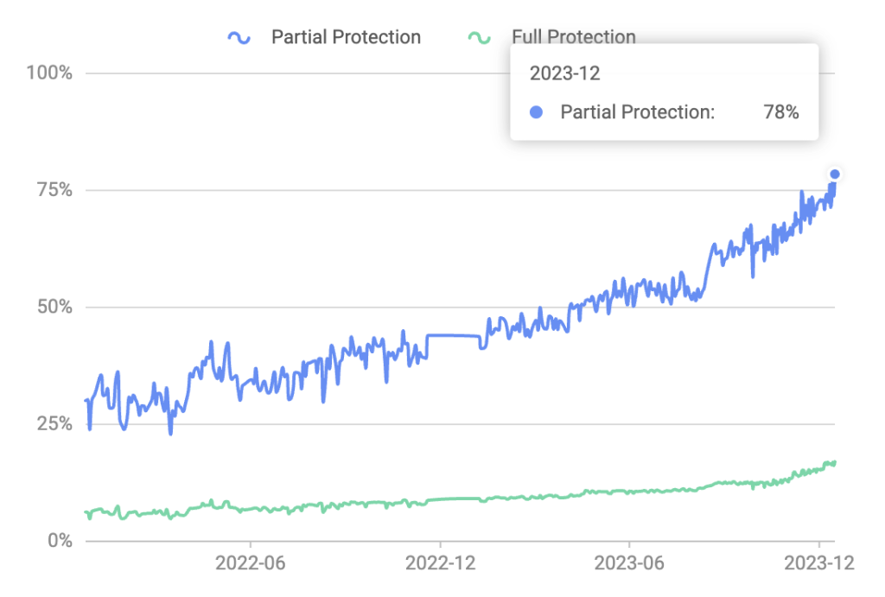Click the 25% y-axis label
Image resolution: width=885 pixels, height=597 pixels.
point(54,424)
